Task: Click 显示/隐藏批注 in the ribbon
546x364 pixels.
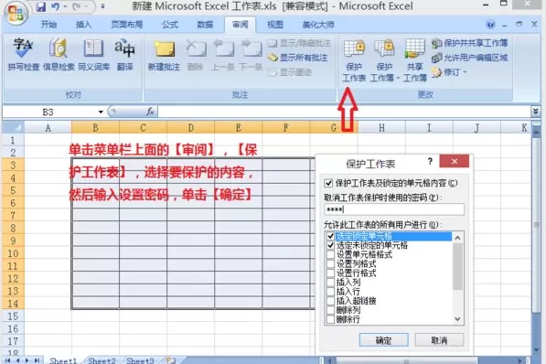Action: tap(299, 43)
